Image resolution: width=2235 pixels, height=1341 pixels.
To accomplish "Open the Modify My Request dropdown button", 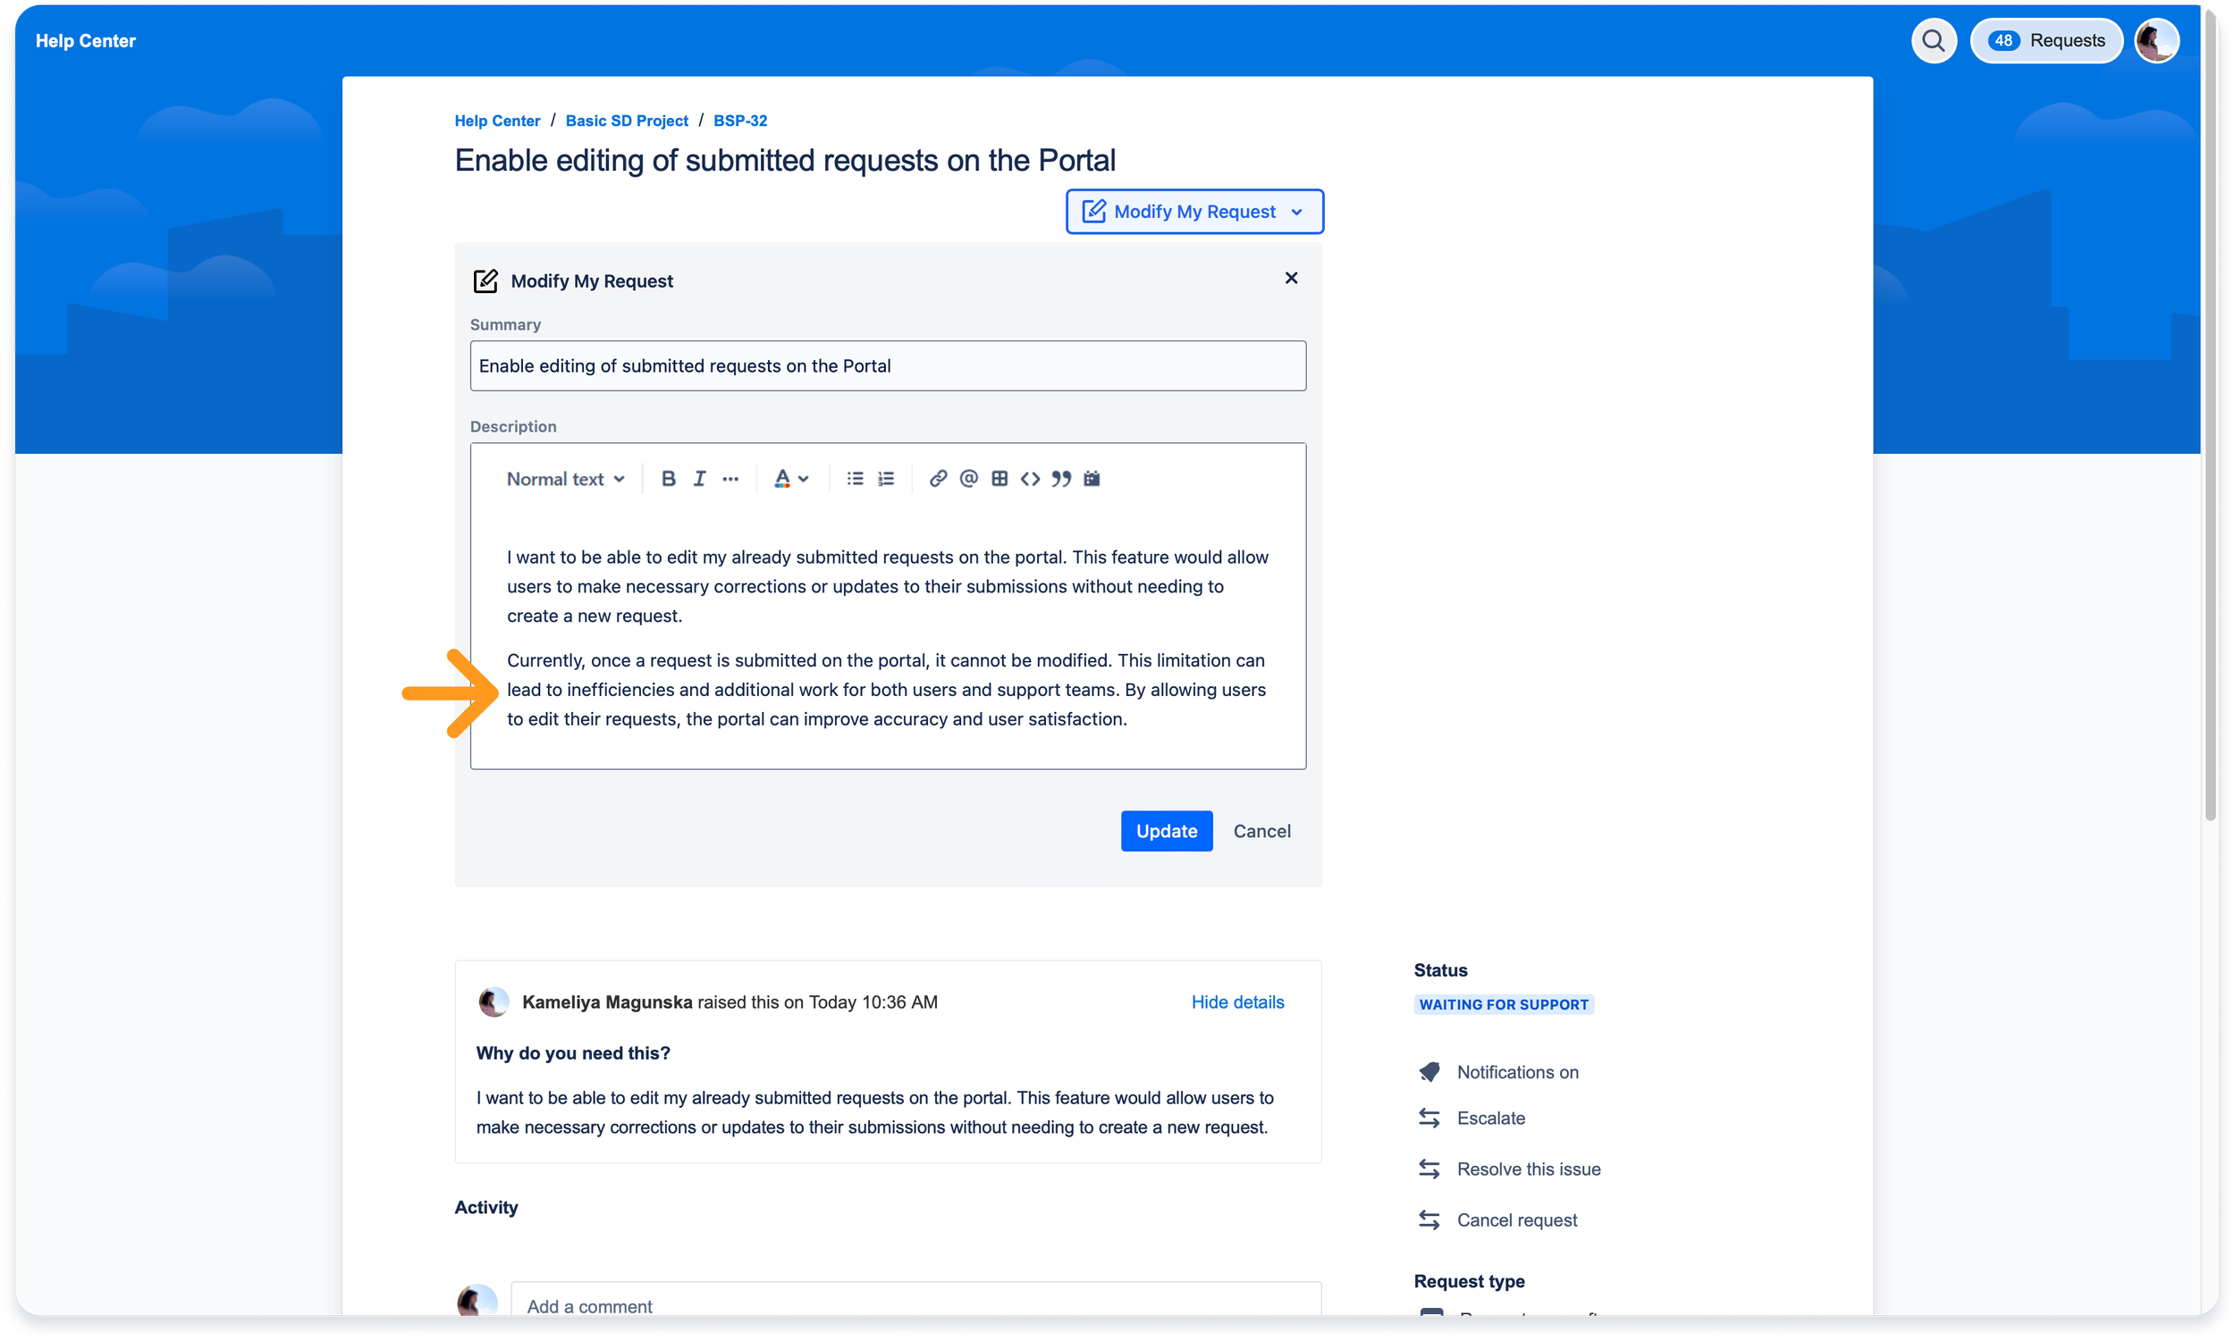I will pyautogui.click(x=1193, y=212).
